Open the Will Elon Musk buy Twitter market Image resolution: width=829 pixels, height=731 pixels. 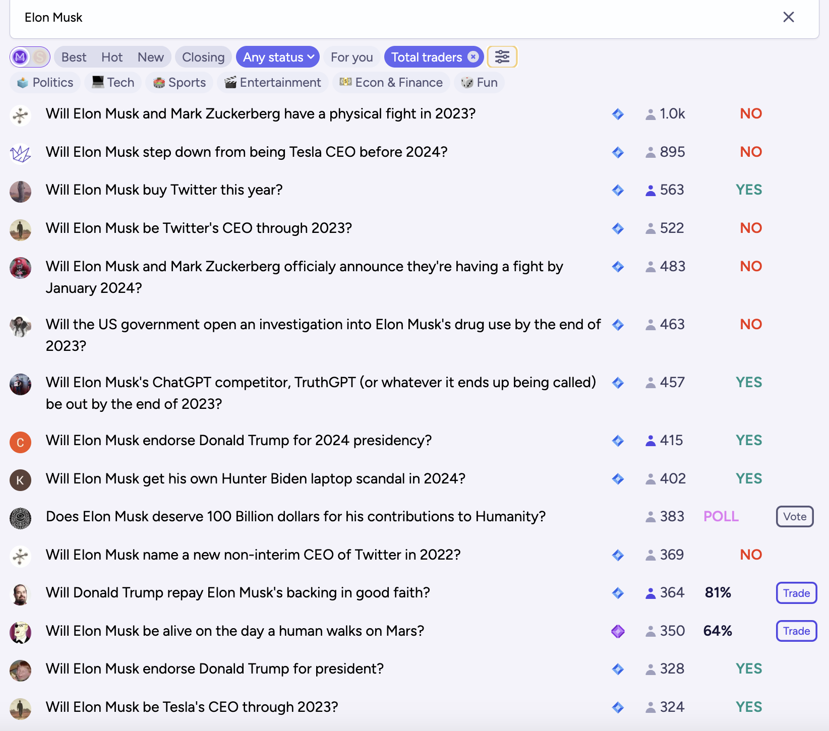point(164,190)
